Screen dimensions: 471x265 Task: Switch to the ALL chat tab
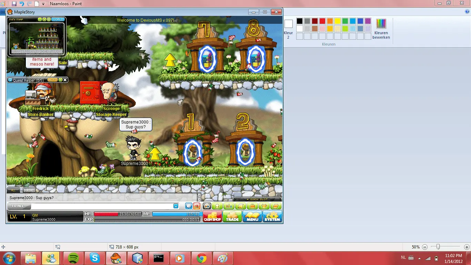point(13,190)
